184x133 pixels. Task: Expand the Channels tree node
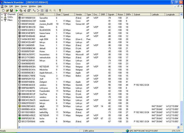point(2,14)
